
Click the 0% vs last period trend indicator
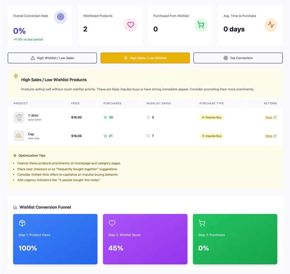[x=27, y=39]
